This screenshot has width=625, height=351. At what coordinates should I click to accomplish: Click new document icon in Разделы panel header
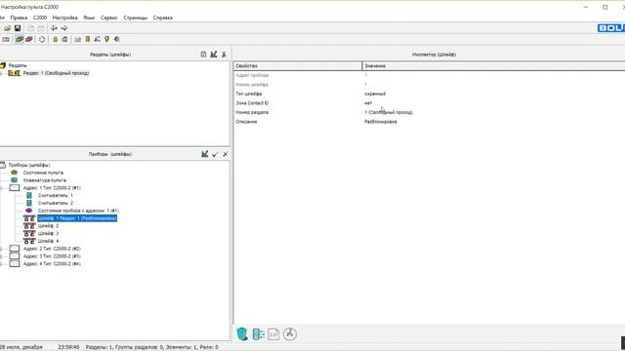click(203, 55)
